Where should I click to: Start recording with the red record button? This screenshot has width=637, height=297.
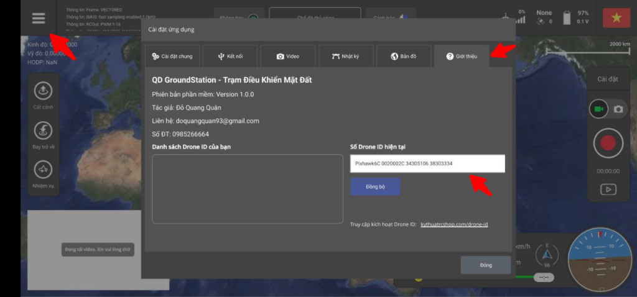[608, 143]
